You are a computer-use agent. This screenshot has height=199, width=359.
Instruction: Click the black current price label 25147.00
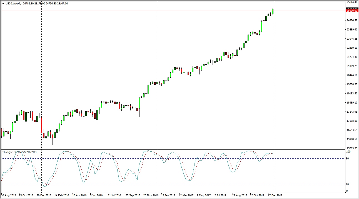point(352,9)
